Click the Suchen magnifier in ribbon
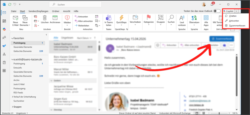The width and height of the screenshot is (250, 115). pyautogui.click(x=171, y=17)
